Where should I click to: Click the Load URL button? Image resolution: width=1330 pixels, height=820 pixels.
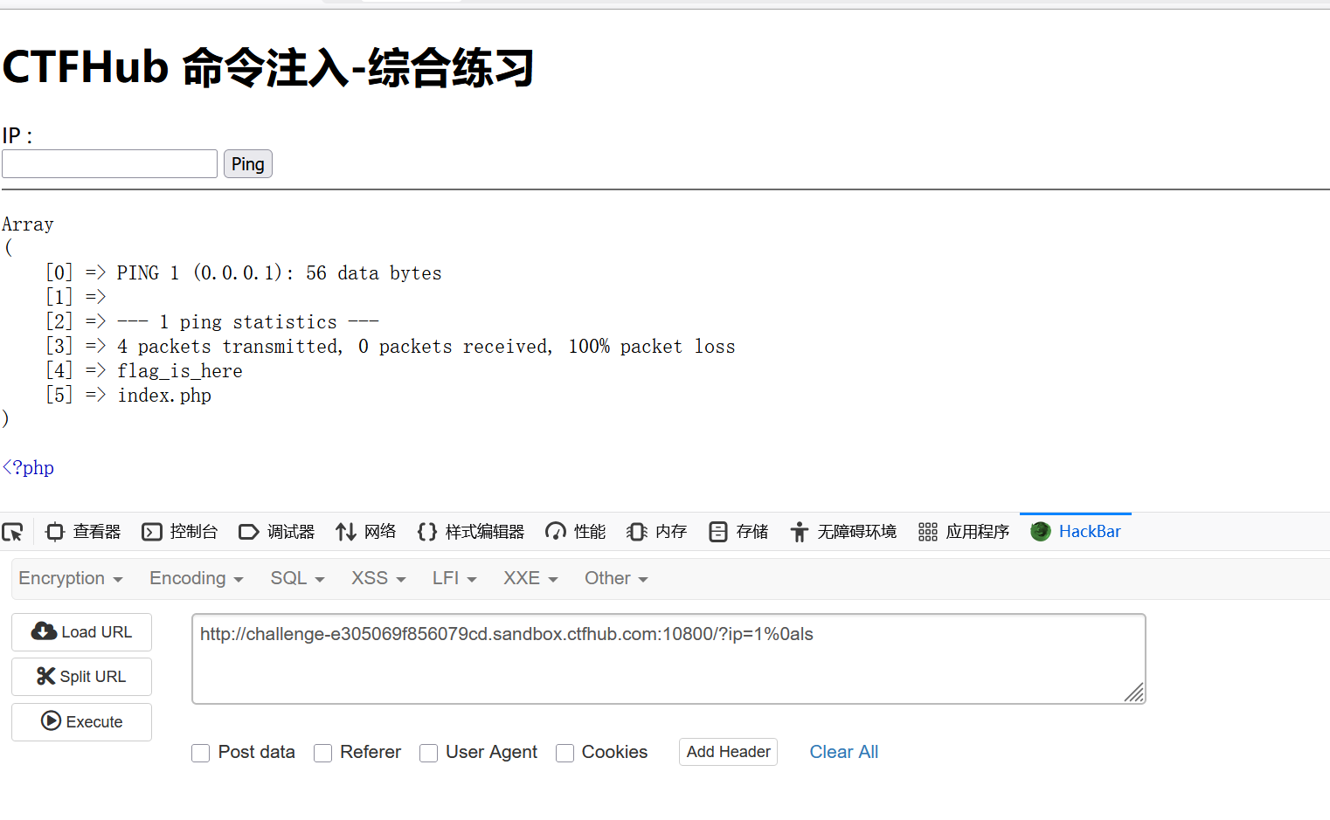[x=81, y=632]
